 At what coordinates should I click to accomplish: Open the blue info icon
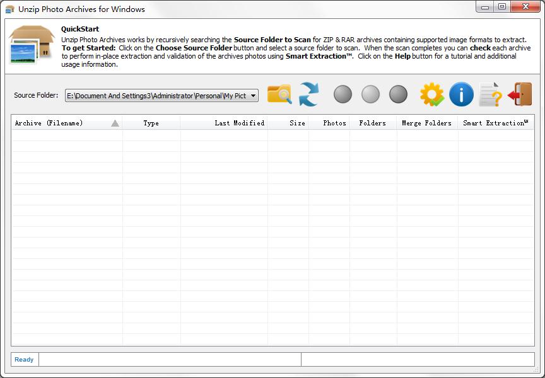pyautogui.click(x=461, y=94)
